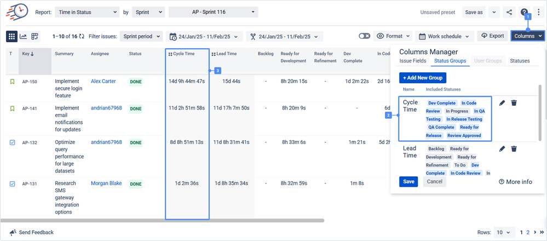Open the Report type dropdown Time in Status
Image resolution: width=547 pixels, height=241 pixels.
click(x=87, y=12)
